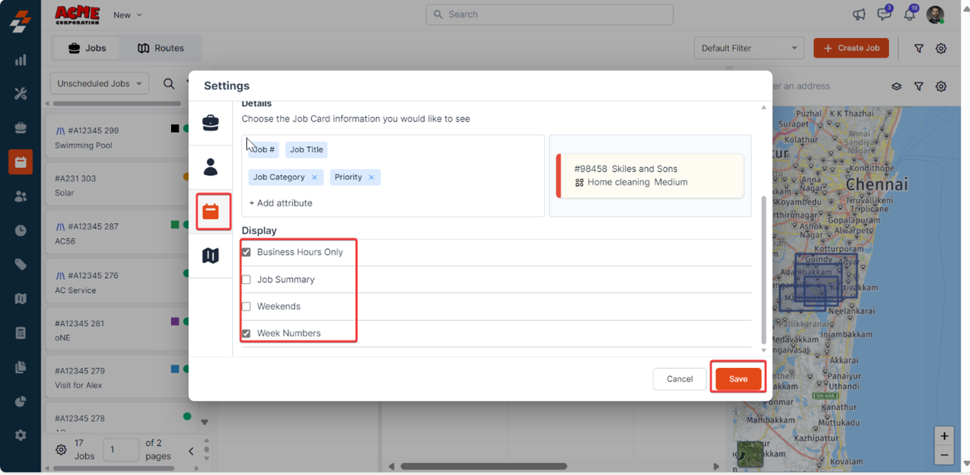Screen dimensions: 970x475
Task: Click the filter funnel icon above the map
Action: click(919, 86)
